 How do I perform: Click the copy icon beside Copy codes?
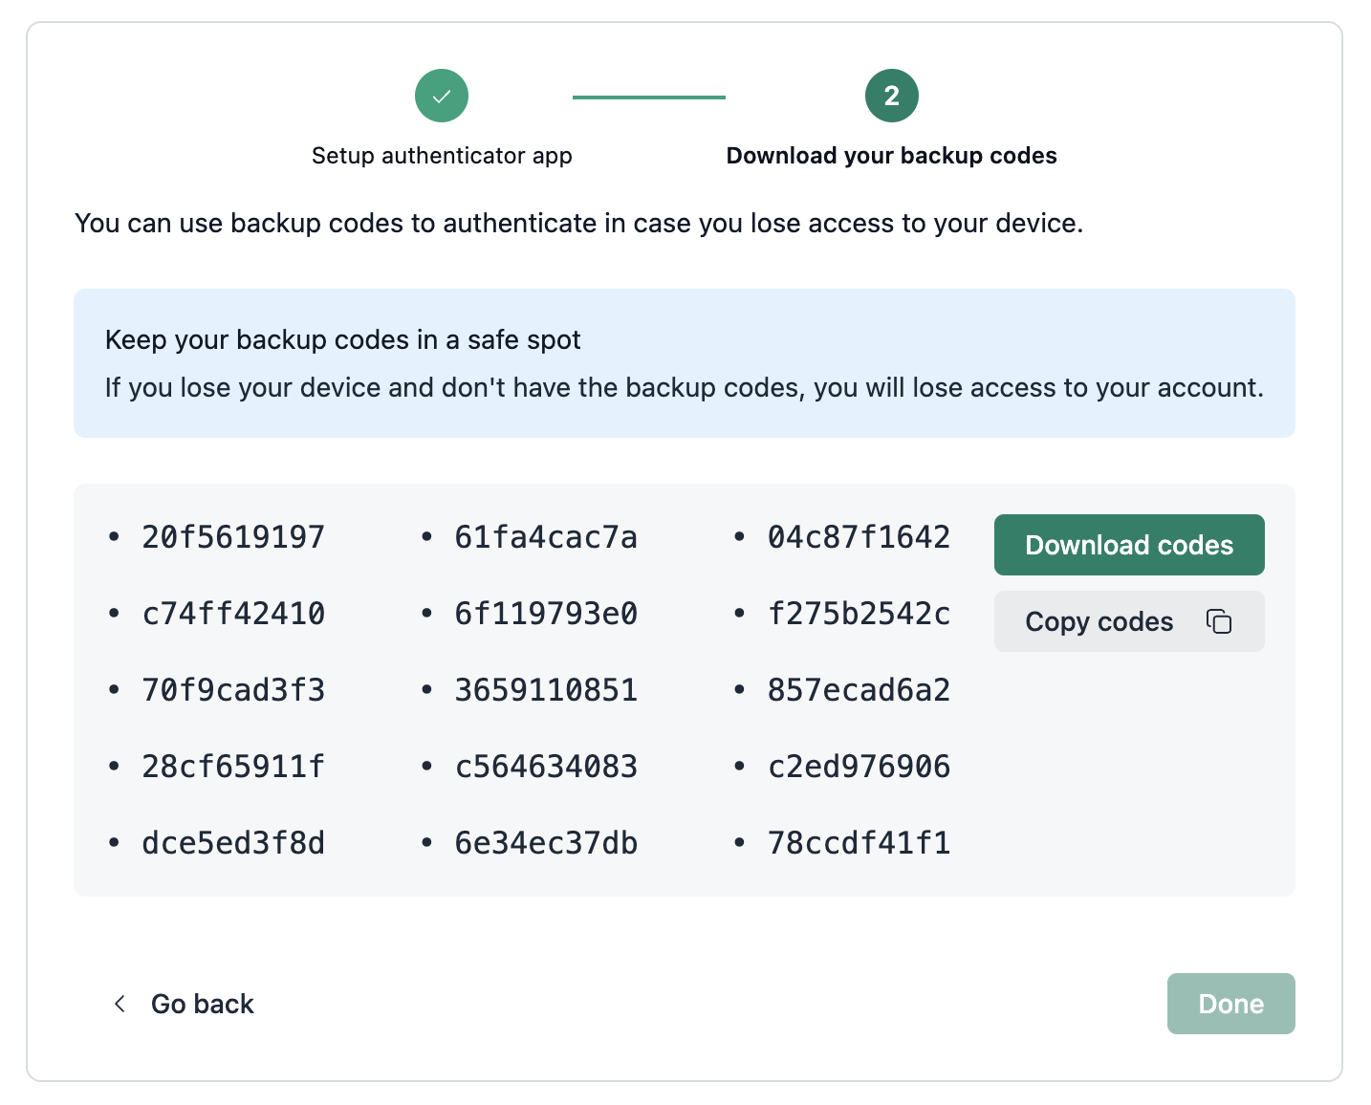(1218, 621)
